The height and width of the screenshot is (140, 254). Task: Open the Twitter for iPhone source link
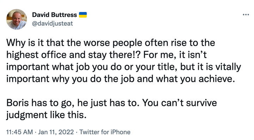coord(105,132)
